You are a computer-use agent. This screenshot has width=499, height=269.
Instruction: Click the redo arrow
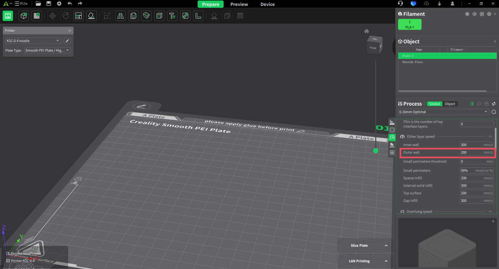click(80, 3)
